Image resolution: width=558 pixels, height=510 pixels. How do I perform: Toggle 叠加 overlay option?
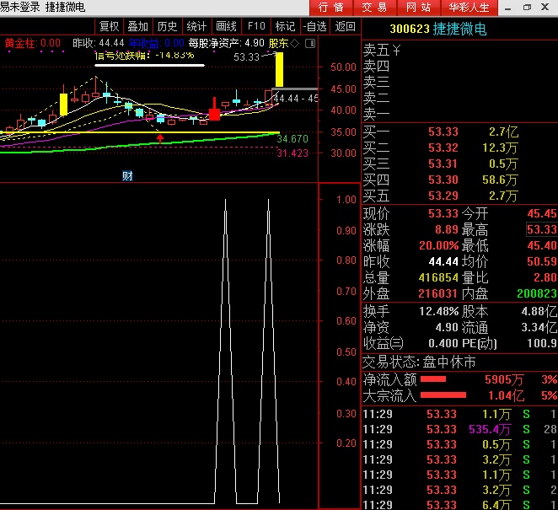pyautogui.click(x=137, y=26)
